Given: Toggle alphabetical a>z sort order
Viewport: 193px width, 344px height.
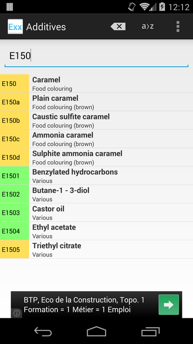Looking at the screenshot, I should 148,27.
